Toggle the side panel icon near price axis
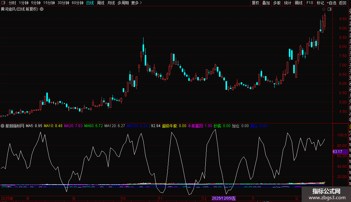The image size is (351, 202). (330, 9)
